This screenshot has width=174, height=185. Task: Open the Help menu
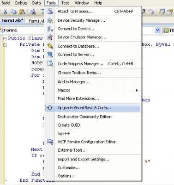98,3
